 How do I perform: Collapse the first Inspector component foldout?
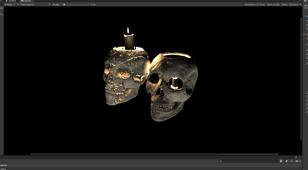[305, 16]
